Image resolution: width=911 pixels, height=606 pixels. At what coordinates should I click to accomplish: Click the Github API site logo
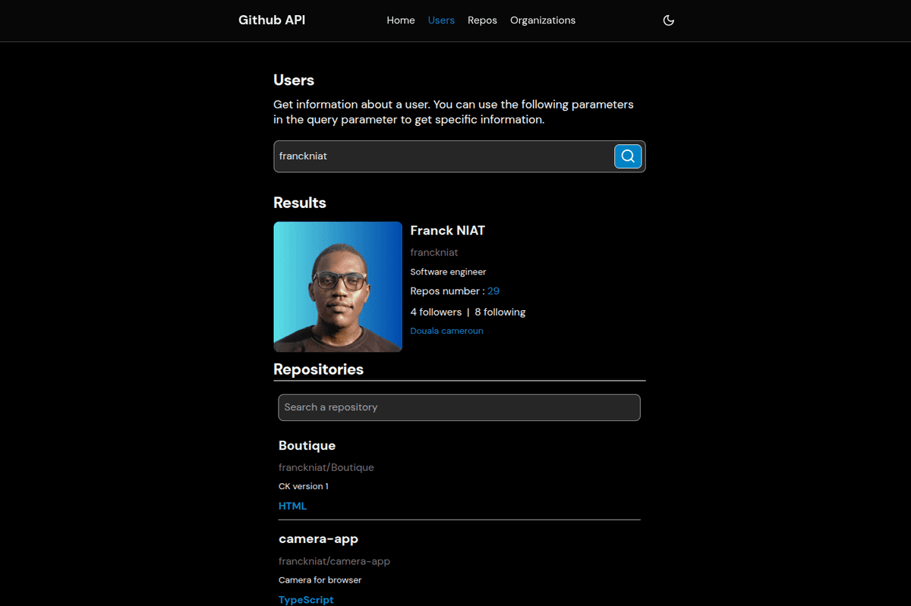click(272, 20)
